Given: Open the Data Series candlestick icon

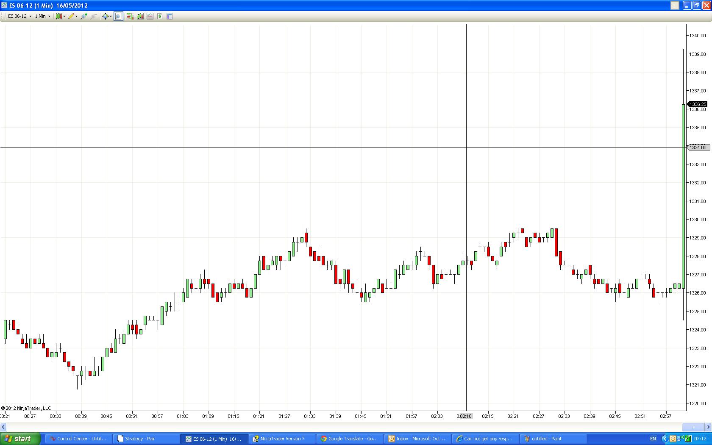Looking at the screenshot, I should [x=140, y=16].
